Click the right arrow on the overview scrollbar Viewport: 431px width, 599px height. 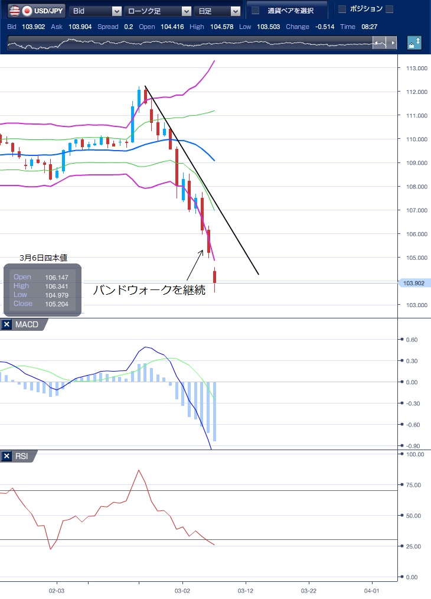(393, 44)
